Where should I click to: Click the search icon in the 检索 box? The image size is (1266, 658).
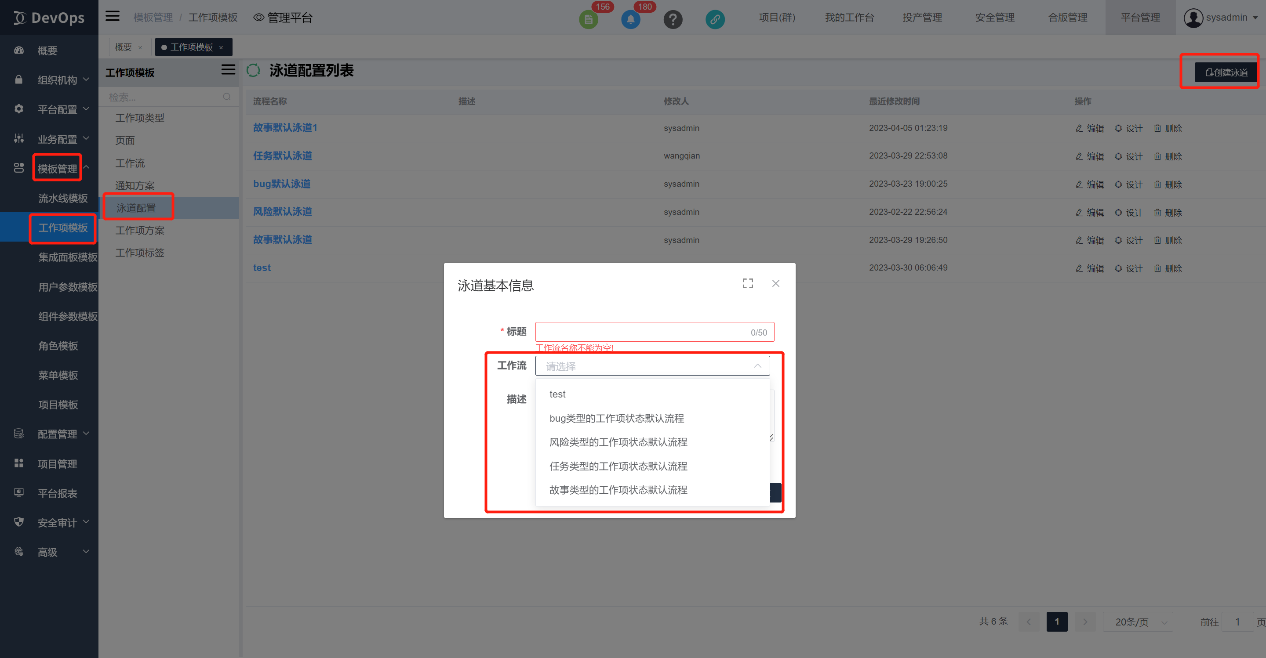coord(226,97)
